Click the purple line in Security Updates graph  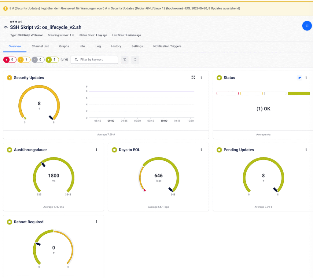pyautogui.click(x=142, y=91)
